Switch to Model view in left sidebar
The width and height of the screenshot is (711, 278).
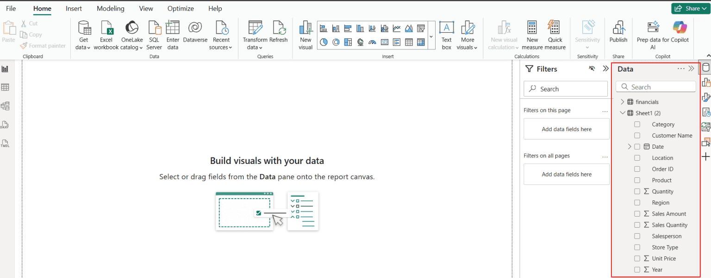tap(5, 106)
